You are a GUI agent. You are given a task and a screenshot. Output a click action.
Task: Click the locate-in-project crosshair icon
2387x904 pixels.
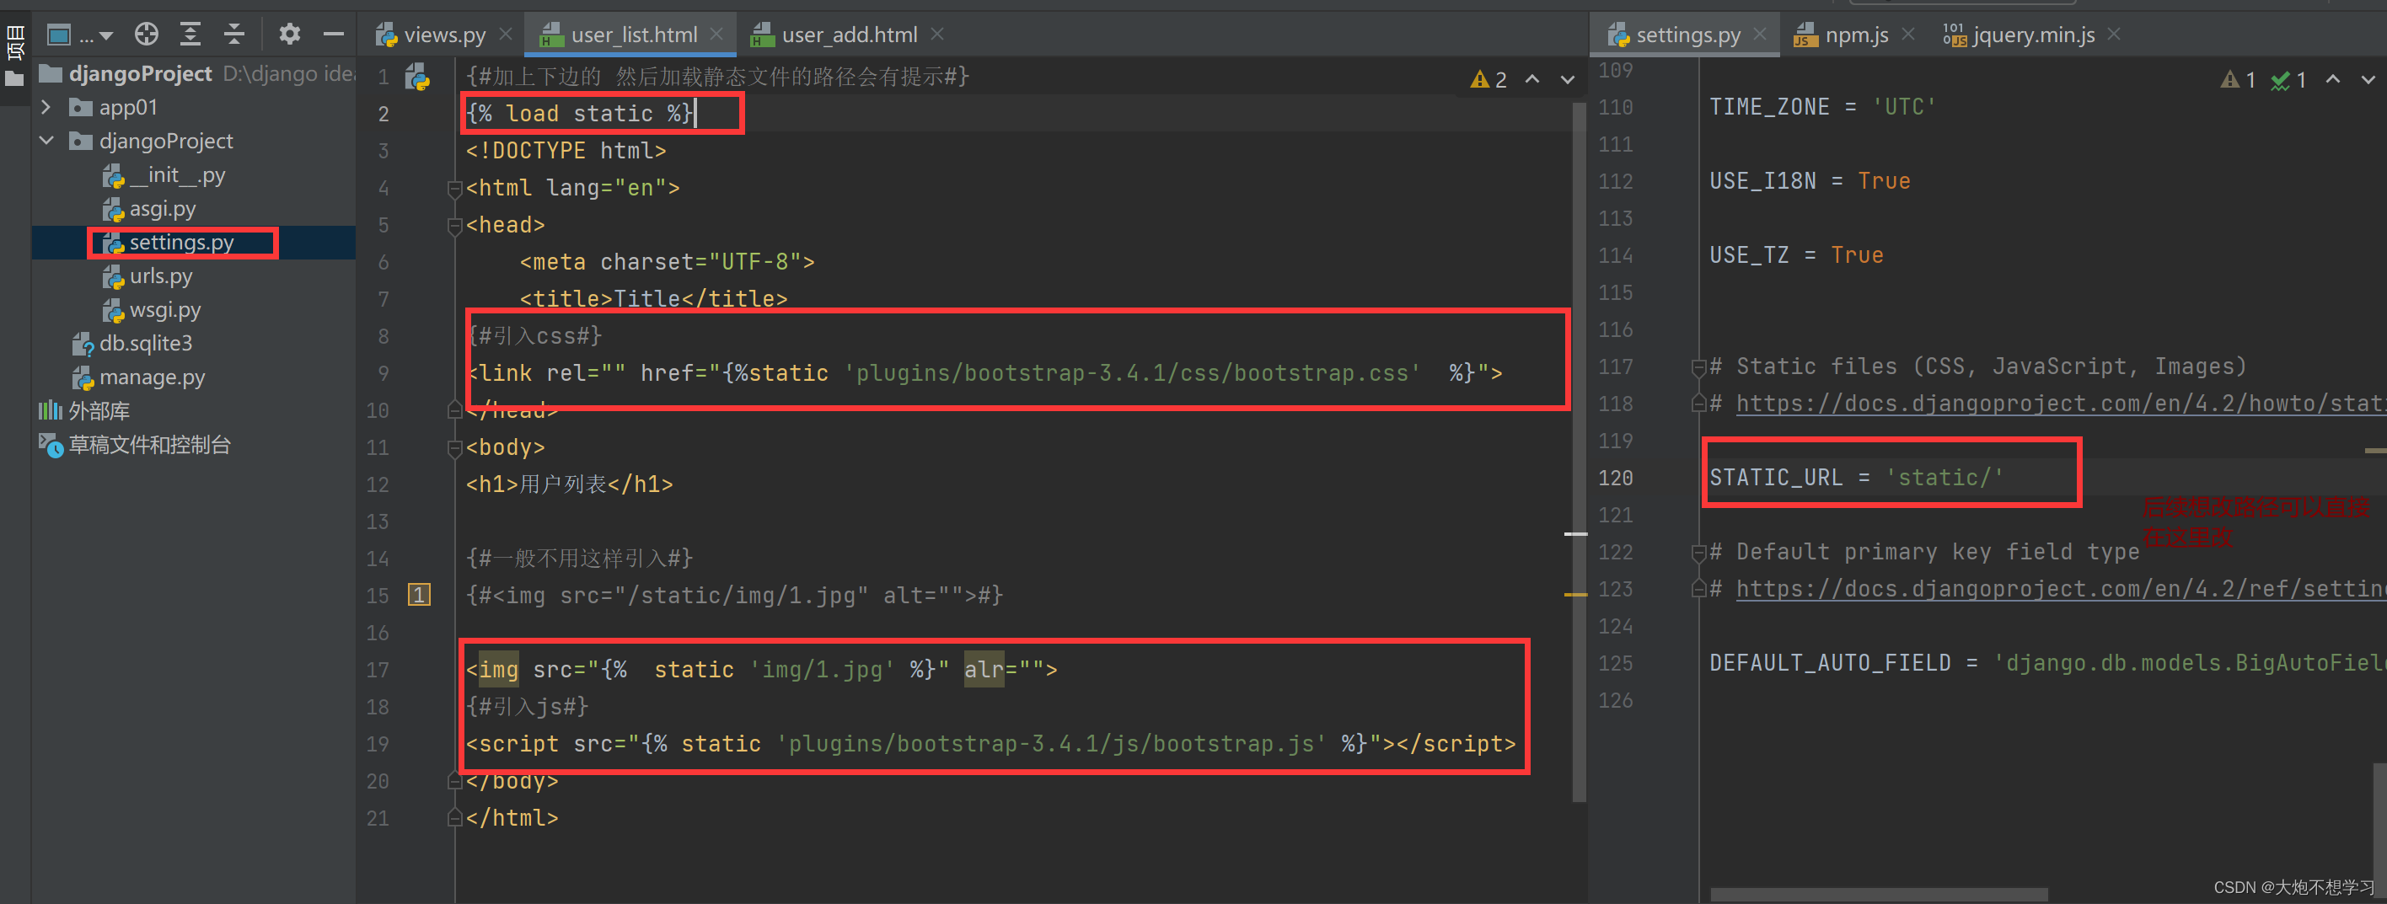point(147,35)
